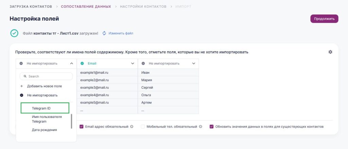Click Сопоставление данных breadcrumb step
Viewport: 348px width, 149px height.
pos(86,6)
